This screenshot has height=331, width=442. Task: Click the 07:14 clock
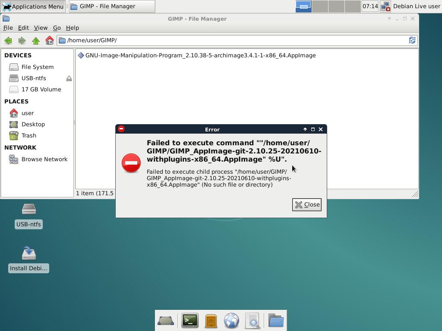[x=370, y=6]
